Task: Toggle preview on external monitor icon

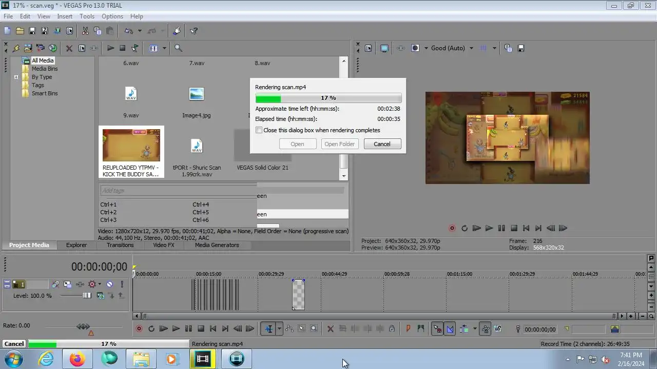Action: (x=384, y=48)
